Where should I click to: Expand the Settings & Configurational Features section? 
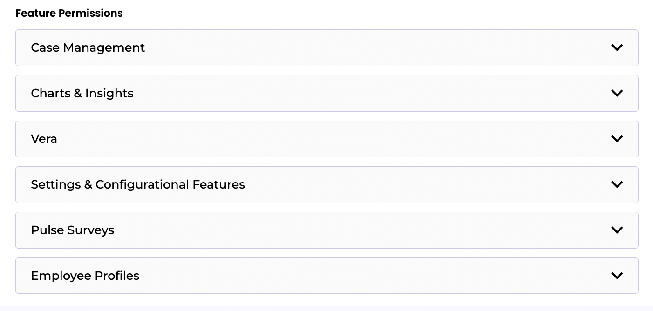[326, 184]
